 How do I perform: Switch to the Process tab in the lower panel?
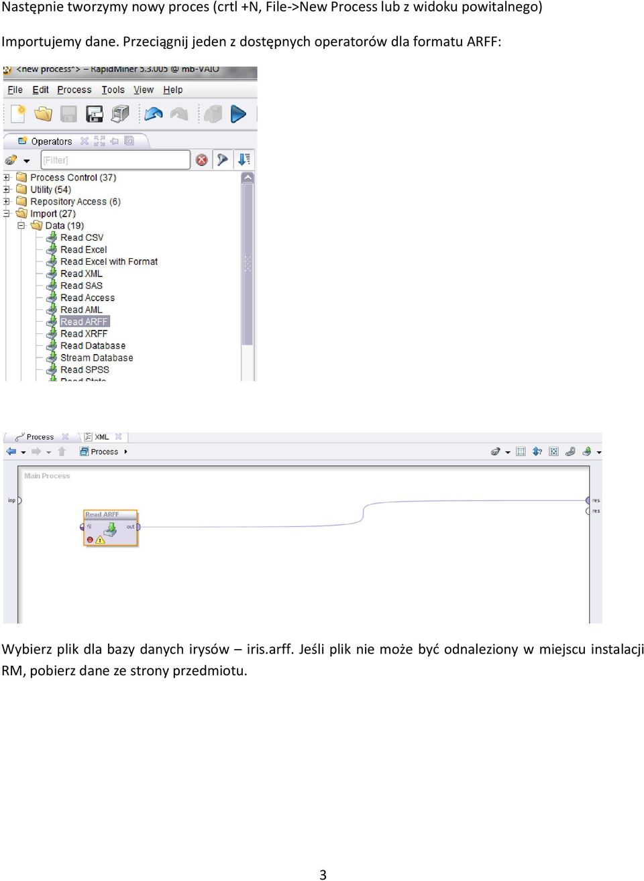click(x=40, y=437)
